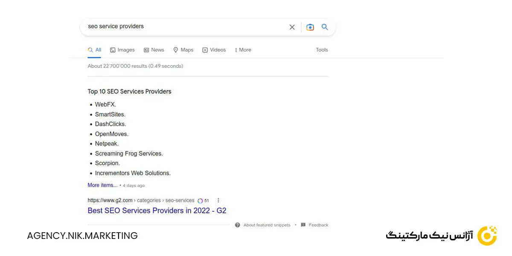Expand the More search categories menu
This screenshot has width=512, height=256.
(x=243, y=50)
